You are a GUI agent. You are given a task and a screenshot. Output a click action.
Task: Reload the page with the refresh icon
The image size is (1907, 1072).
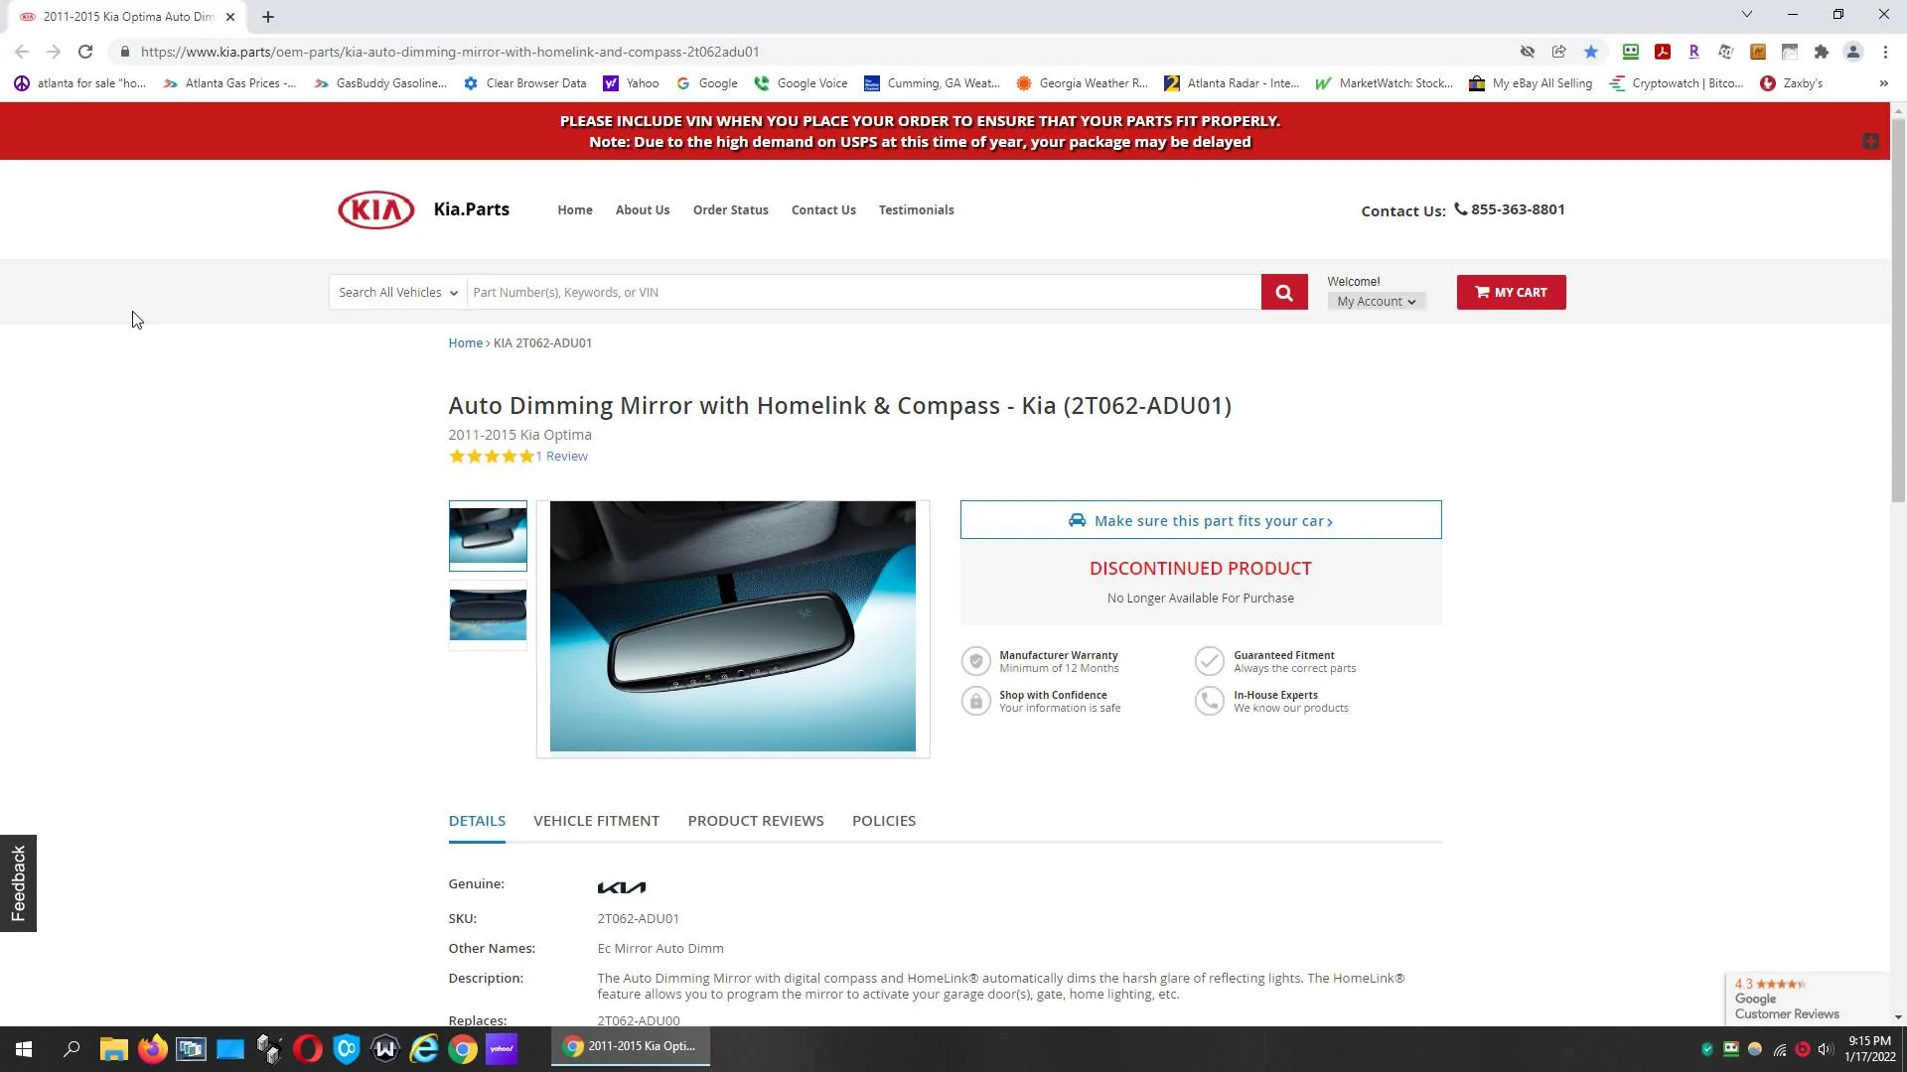(x=85, y=52)
